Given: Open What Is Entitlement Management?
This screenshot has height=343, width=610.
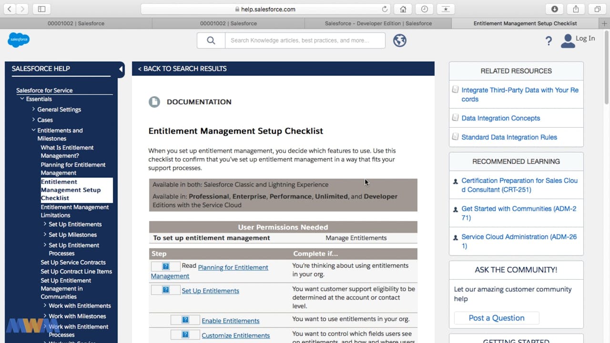Looking at the screenshot, I should tap(67, 151).
